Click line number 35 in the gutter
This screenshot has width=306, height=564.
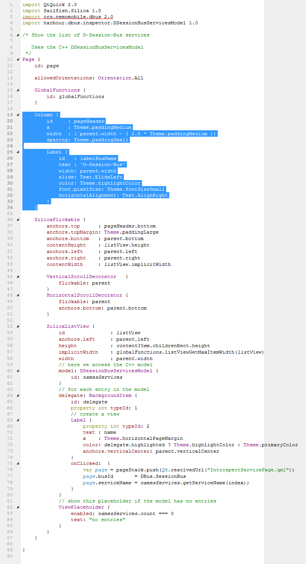(10, 213)
